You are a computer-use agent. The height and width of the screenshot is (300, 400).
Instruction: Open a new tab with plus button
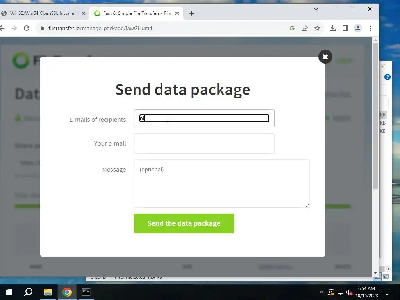point(192,13)
